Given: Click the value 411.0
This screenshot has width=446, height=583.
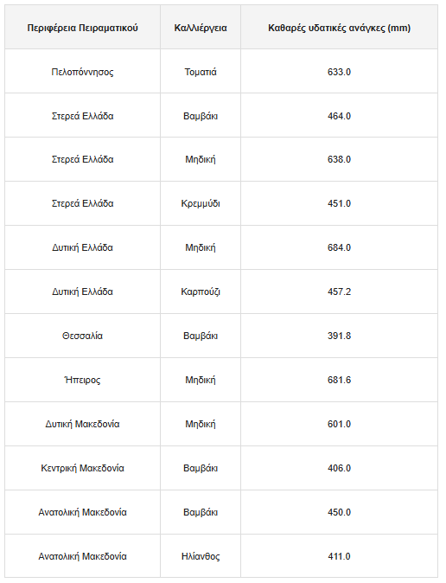Looking at the screenshot, I should point(339,556).
